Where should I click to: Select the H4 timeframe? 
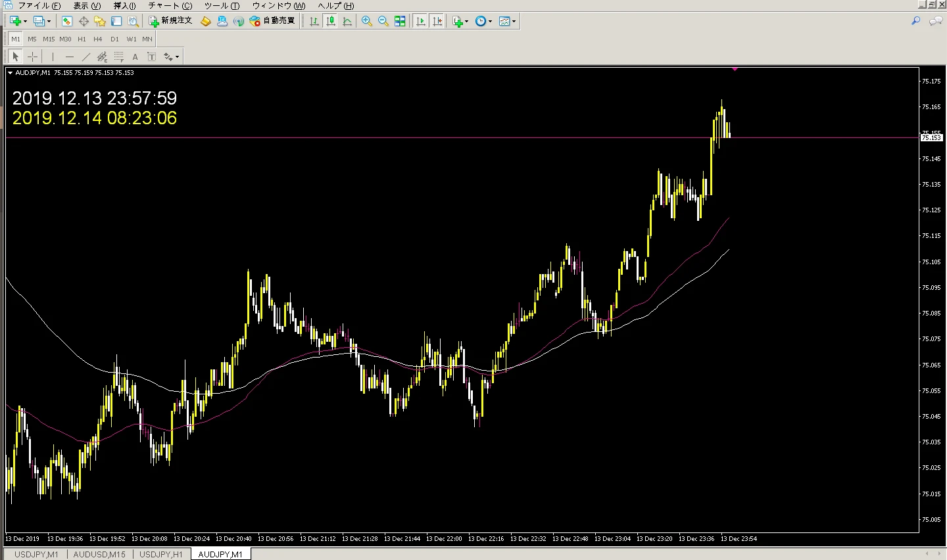pos(98,39)
